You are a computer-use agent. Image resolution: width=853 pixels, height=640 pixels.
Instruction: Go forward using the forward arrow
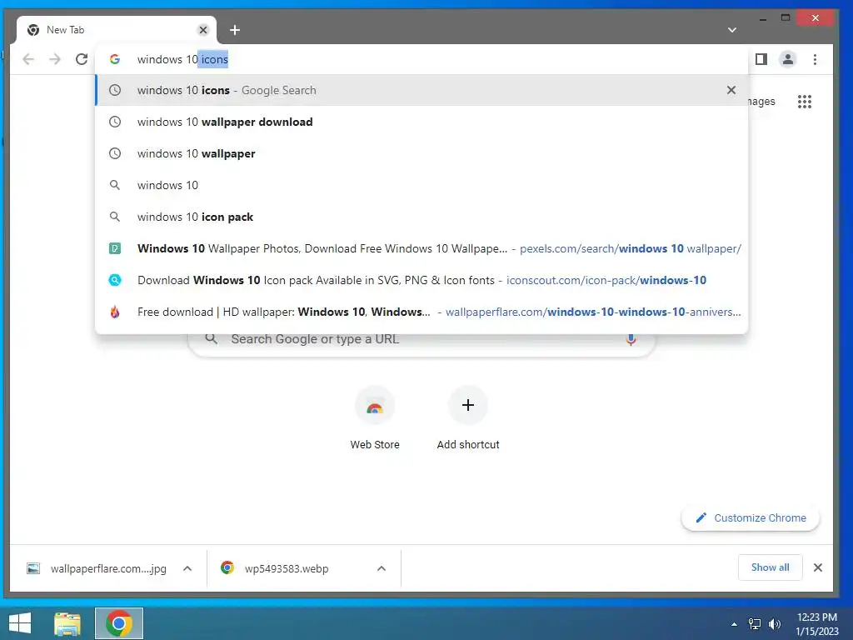pyautogui.click(x=55, y=59)
